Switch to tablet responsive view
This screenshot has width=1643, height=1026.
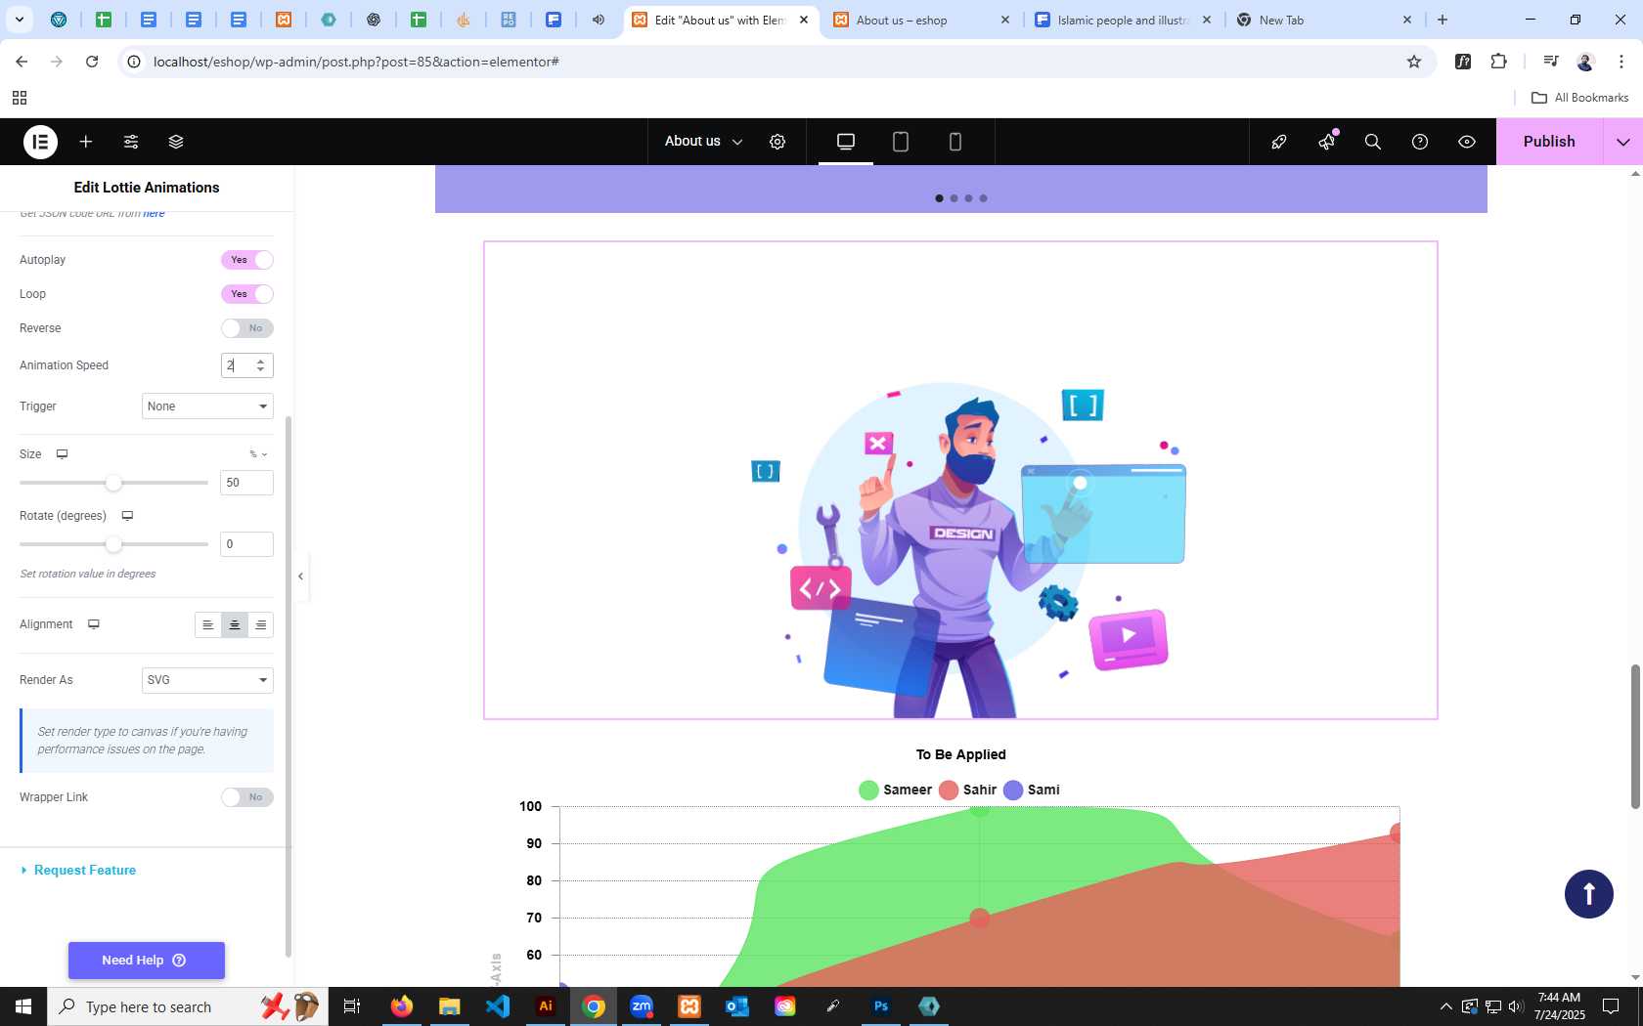point(901,142)
